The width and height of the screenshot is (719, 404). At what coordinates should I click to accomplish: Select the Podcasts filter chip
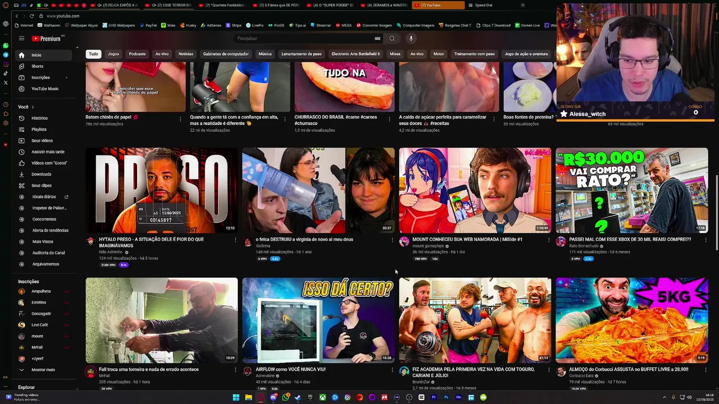click(137, 54)
